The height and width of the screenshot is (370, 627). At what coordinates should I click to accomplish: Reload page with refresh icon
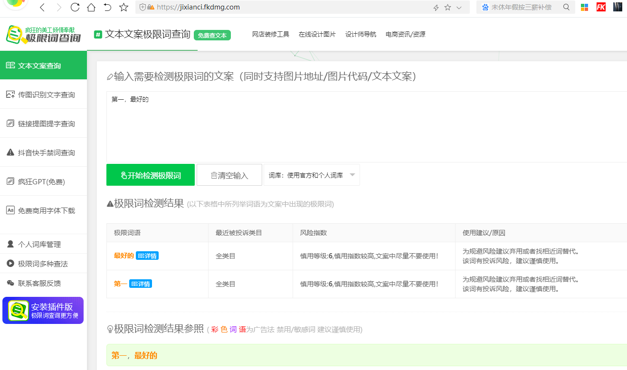click(75, 7)
